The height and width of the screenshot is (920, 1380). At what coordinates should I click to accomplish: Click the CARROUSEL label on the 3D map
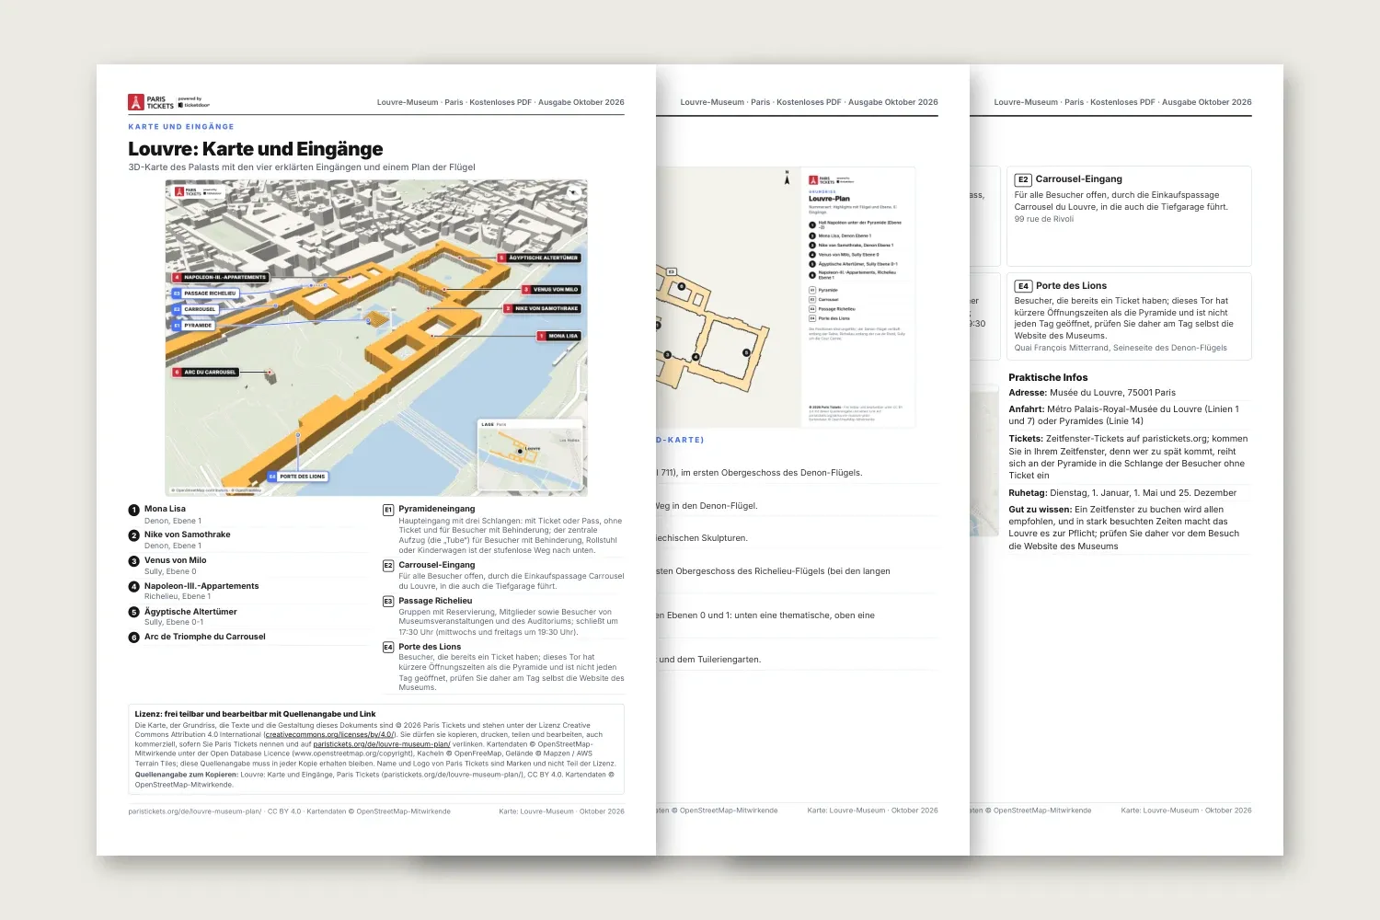[x=196, y=309]
